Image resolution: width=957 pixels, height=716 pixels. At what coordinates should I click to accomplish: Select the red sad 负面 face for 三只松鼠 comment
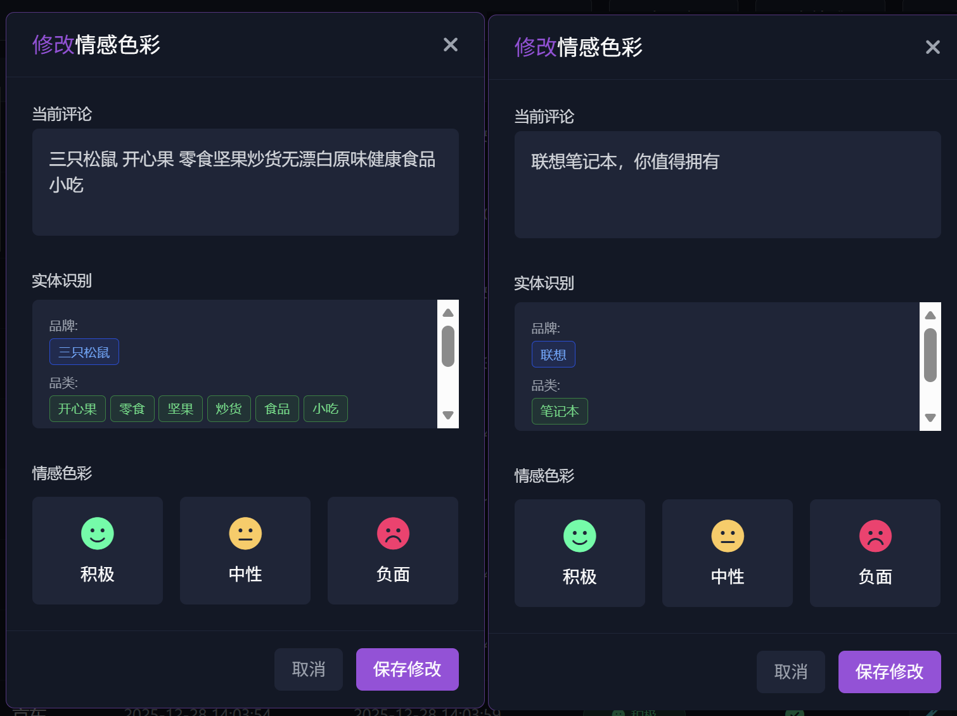[x=393, y=534]
